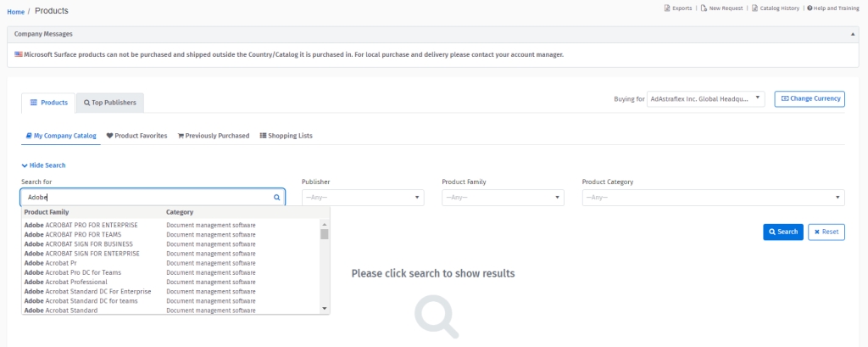Click the Change Currency button
868x347 pixels.
click(x=809, y=99)
